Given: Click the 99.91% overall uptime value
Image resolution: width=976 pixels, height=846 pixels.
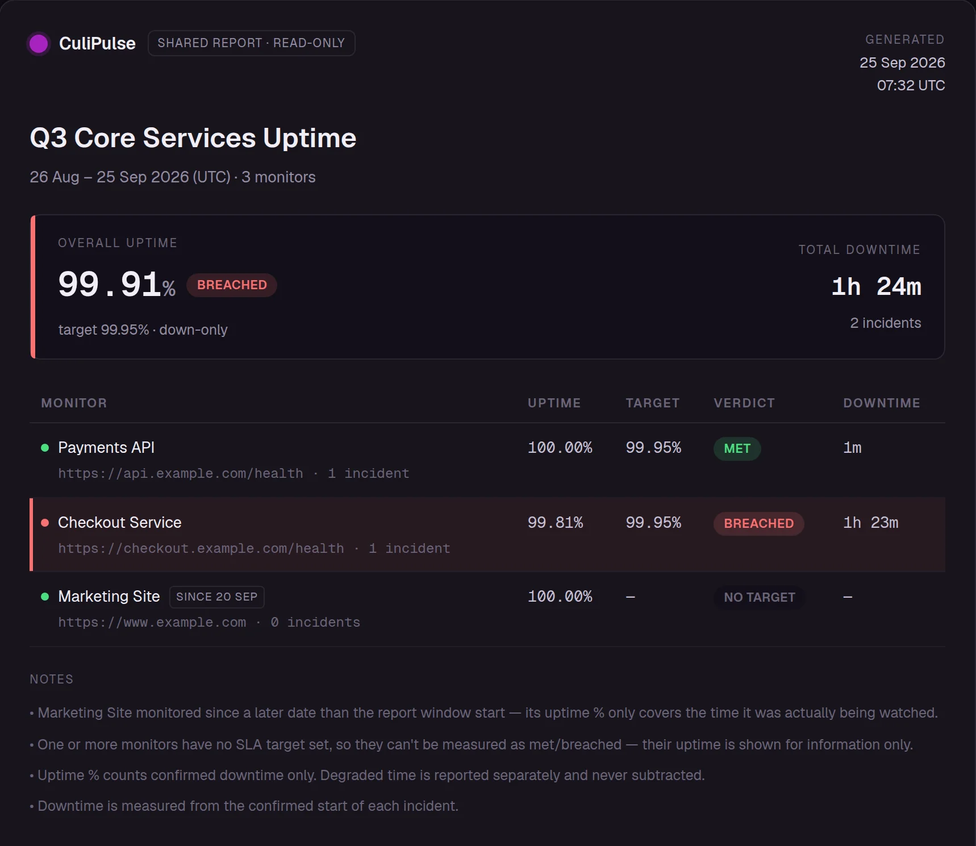Looking at the screenshot, I should [117, 284].
